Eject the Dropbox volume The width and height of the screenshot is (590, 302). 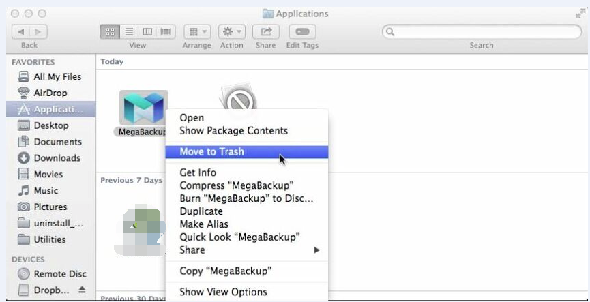(x=82, y=290)
